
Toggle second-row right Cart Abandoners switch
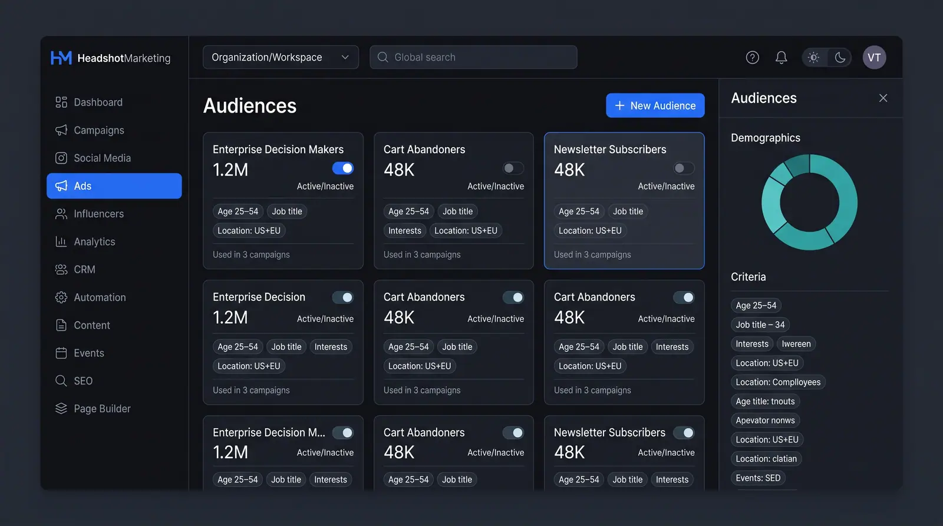coord(684,297)
